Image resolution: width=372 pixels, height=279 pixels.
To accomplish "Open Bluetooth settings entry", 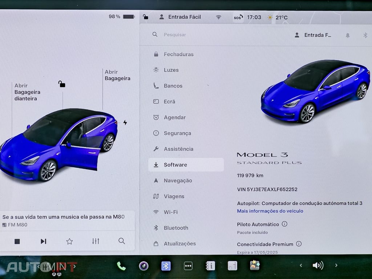I will point(176,228).
